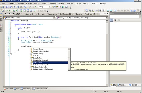This screenshot has width=142, height=93.
Task: Click the Redo arrow icon
Action: 30,7
